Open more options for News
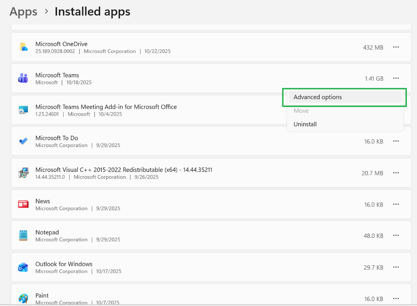This screenshot has height=306, width=417. pos(396,204)
